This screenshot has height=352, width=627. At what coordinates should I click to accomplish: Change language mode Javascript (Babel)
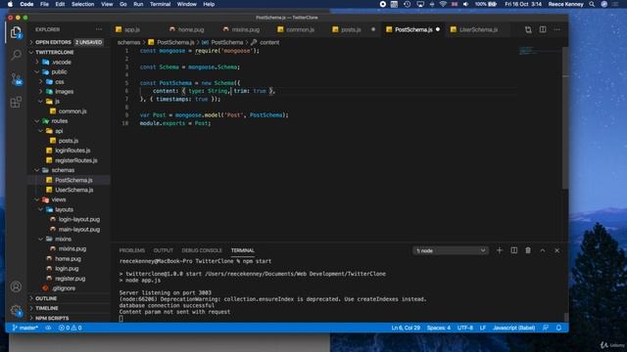(x=513, y=328)
